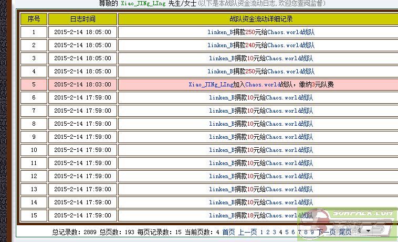
Task: Select row number 10 cell
Action: pos(34,150)
